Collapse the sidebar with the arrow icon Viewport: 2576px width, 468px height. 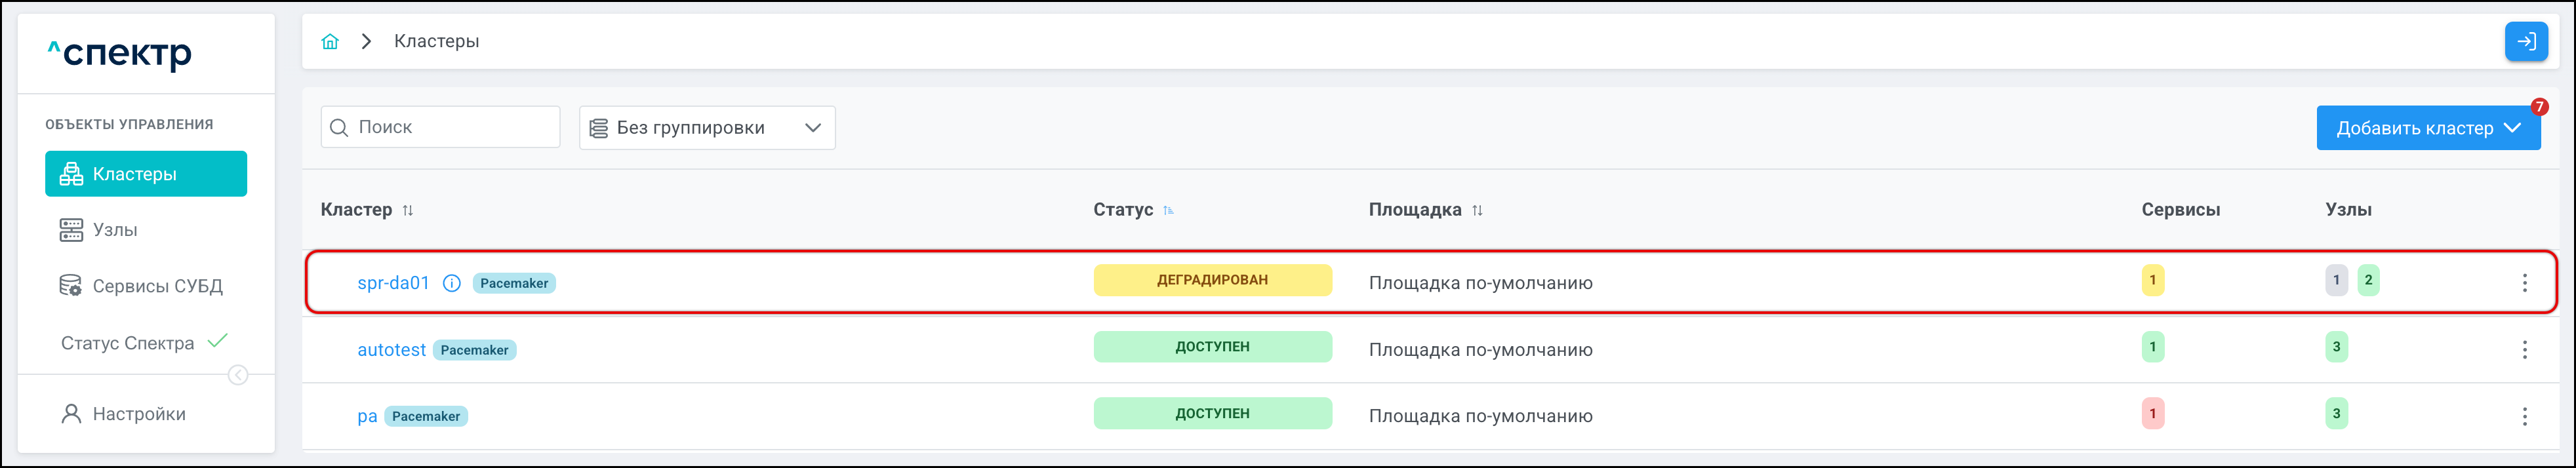pos(238,375)
